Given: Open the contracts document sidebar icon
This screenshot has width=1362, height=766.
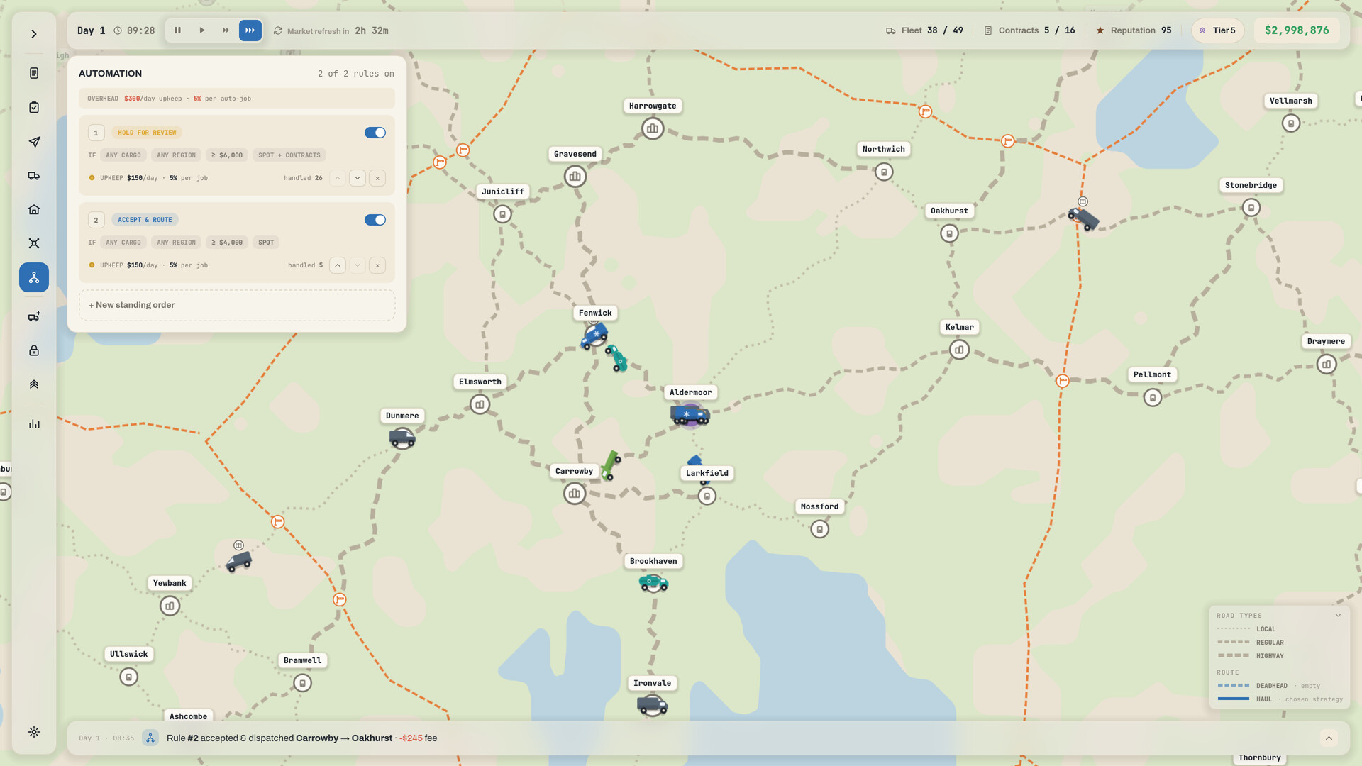Looking at the screenshot, I should tap(34, 73).
